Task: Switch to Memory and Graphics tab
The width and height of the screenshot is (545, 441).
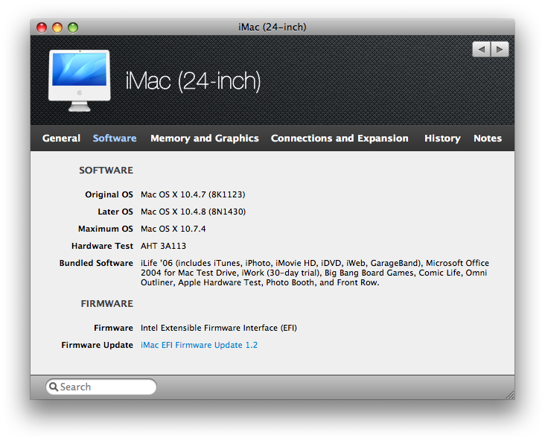Action: [204, 138]
